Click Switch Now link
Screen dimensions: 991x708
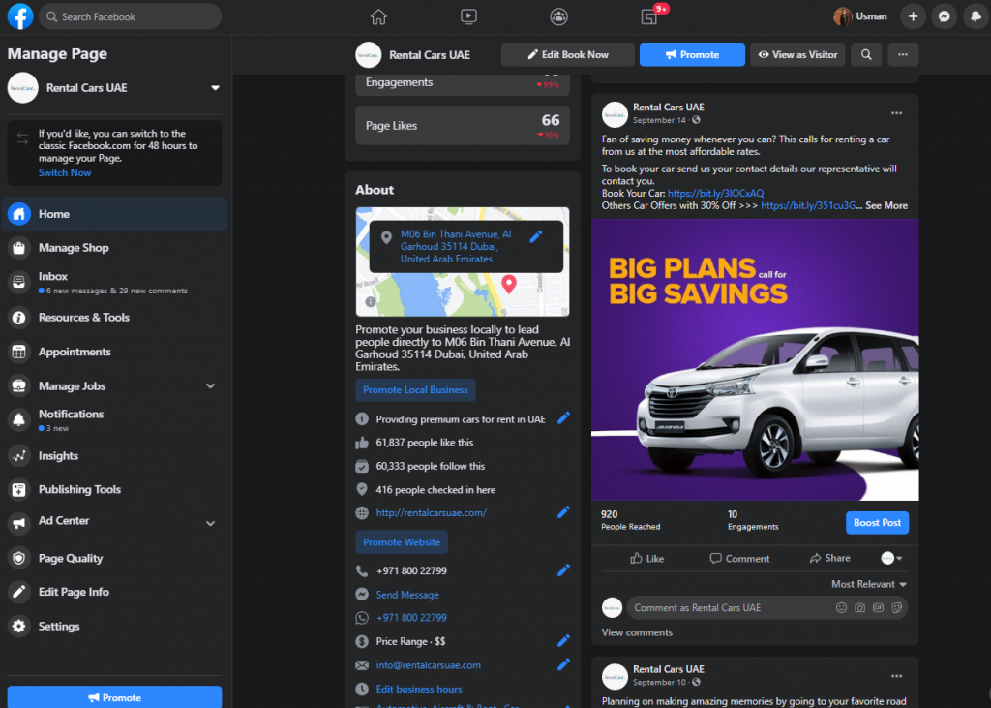(x=65, y=172)
